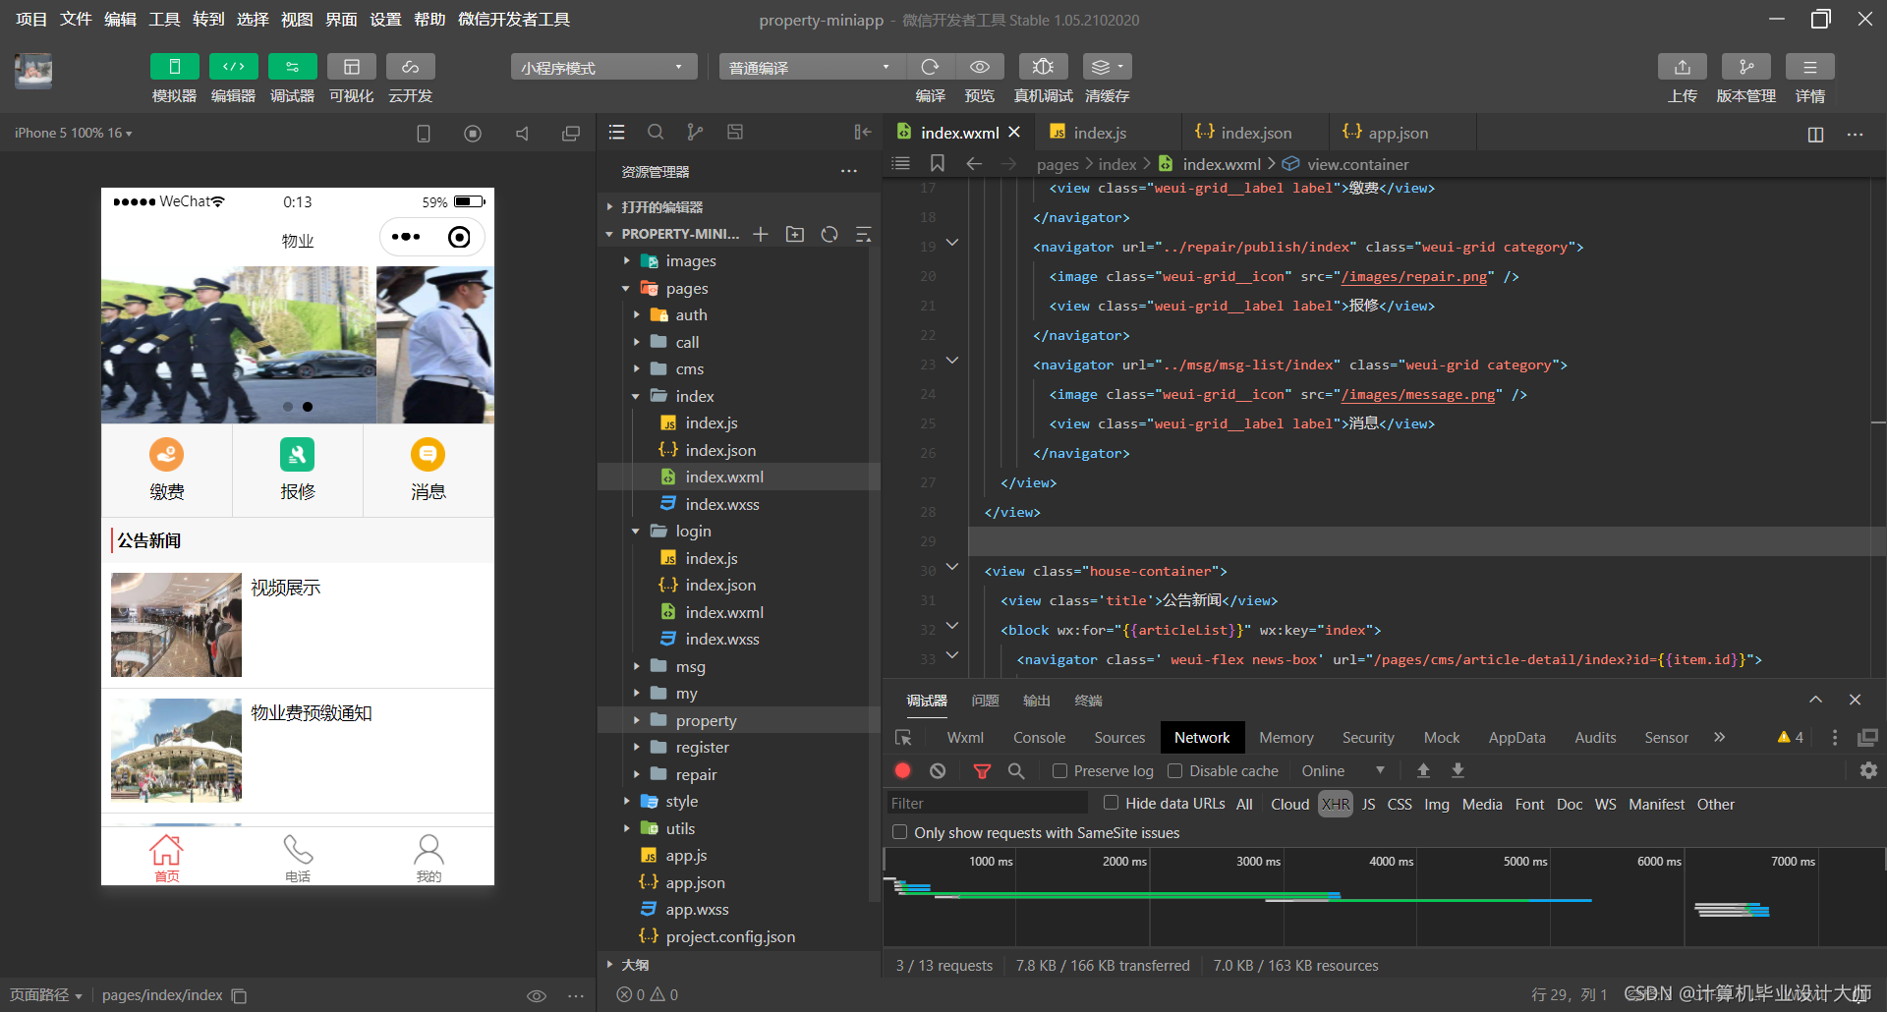Click the preview eye icon
Viewport: 1887px width, 1012px height.
pyautogui.click(x=979, y=67)
